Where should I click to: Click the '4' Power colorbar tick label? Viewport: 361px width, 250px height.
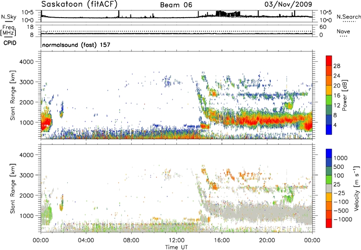coord(335,125)
